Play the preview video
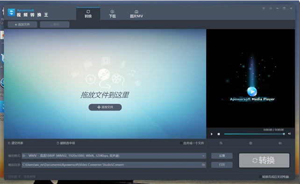 pos(212,134)
